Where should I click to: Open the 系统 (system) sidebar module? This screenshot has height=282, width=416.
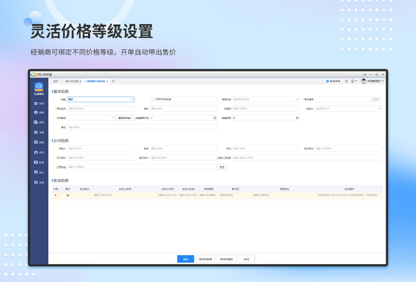tap(39, 182)
